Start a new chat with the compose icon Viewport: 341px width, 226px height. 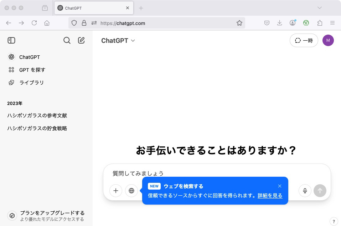coord(81,40)
